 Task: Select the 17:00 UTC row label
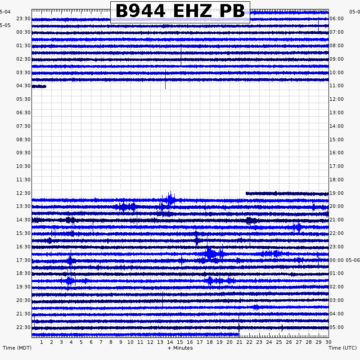click(x=337, y=166)
